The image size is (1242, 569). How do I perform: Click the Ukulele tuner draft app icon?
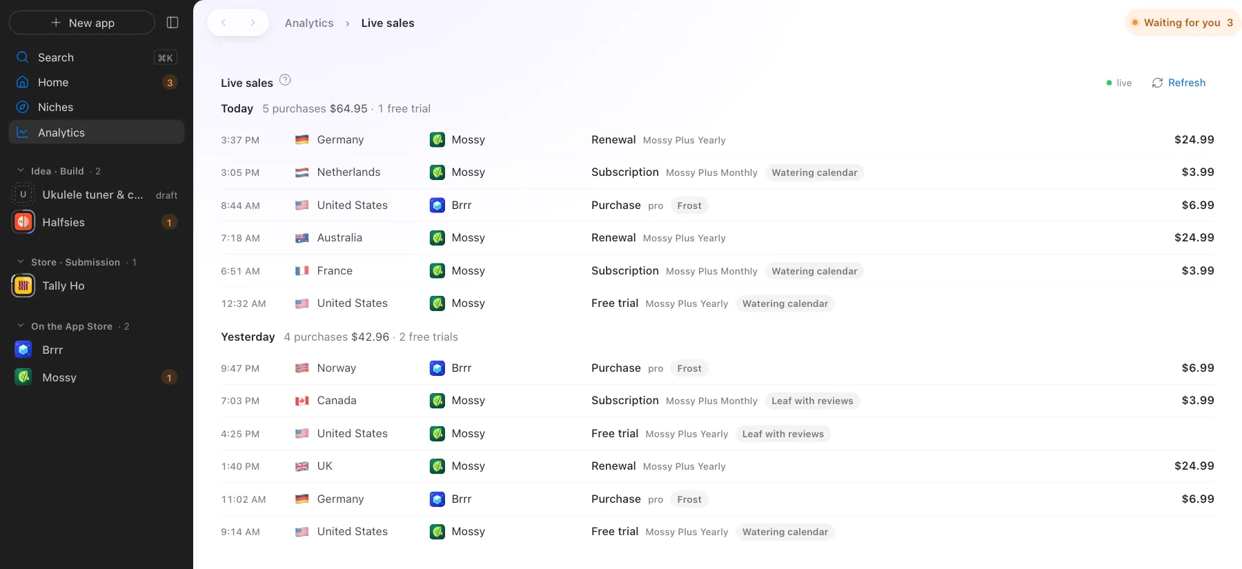pyautogui.click(x=23, y=194)
